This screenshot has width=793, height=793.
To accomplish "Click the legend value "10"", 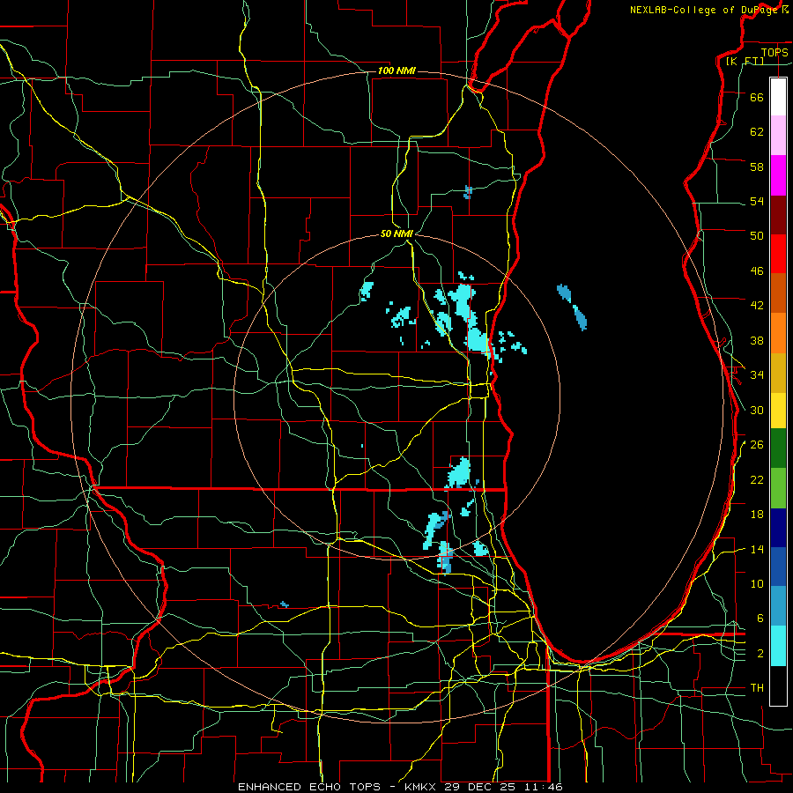I will 757,584.
